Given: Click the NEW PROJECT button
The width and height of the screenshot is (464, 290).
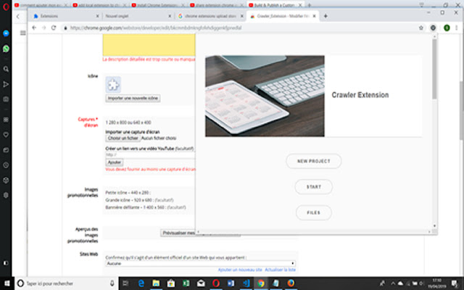Looking at the screenshot, I should pos(314,161).
